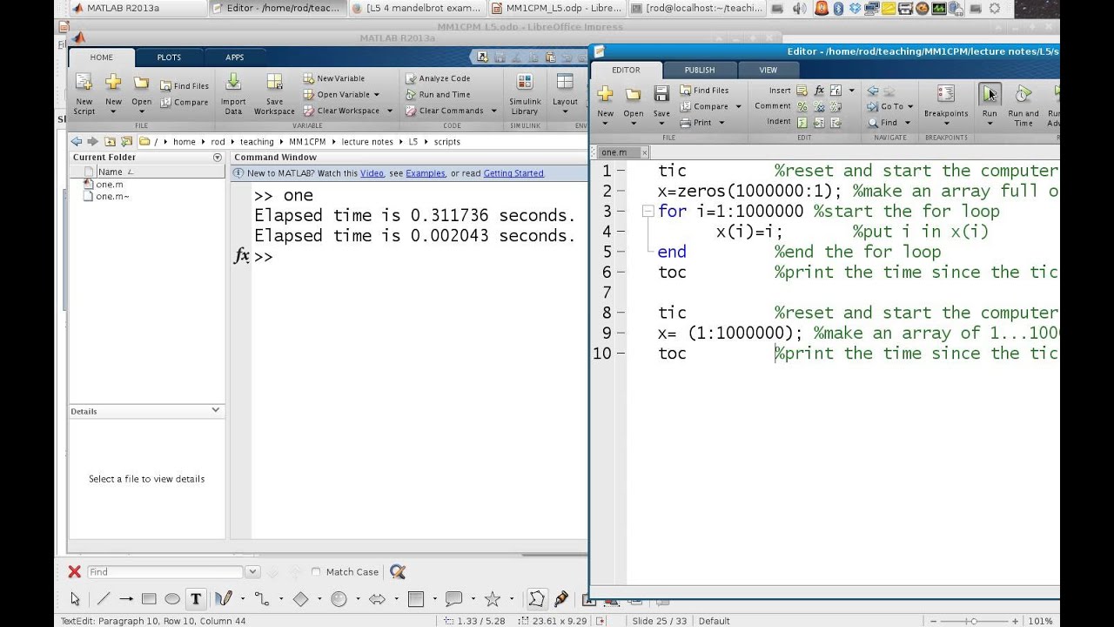Screen dimensions: 1114x627
Task: Click smart Indent icon in Editor ribbon
Action: click(x=802, y=122)
